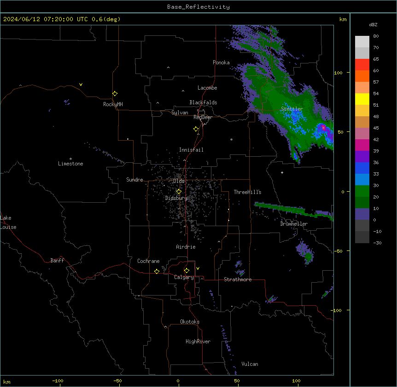This screenshot has height=387, width=397.
Task: Click the Lake Louise label
Action: (7, 222)
